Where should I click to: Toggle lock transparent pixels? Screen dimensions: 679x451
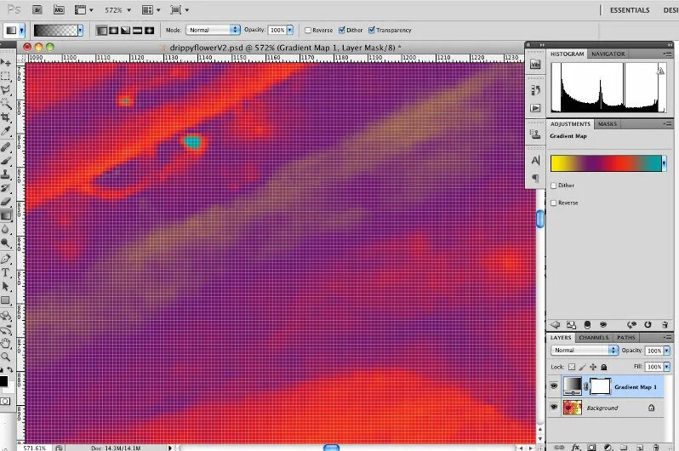(x=572, y=367)
